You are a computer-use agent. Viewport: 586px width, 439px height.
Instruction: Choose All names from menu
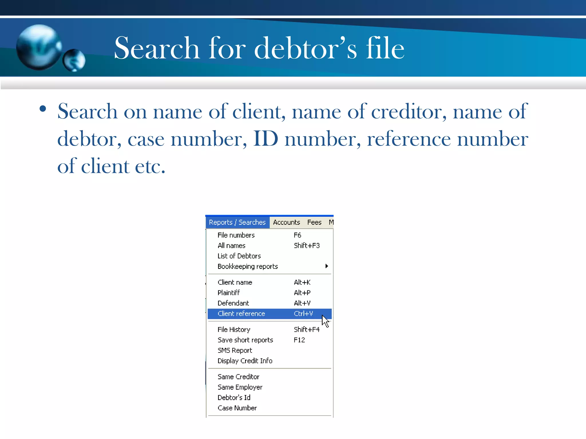(x=231, y=246)
